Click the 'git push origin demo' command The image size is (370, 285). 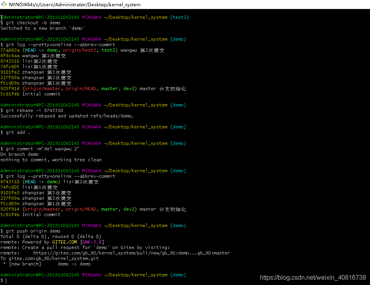click(x=30, y=231)
